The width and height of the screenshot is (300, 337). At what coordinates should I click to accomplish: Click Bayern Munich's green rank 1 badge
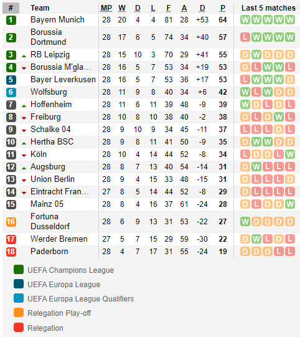point(11,20)
